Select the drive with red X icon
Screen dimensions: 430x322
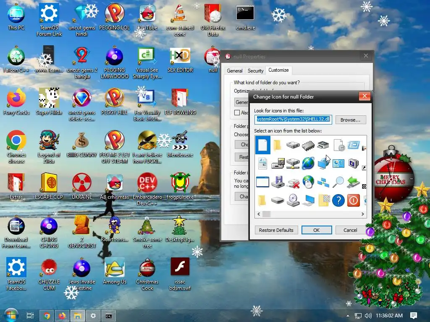tap(293, 183)
